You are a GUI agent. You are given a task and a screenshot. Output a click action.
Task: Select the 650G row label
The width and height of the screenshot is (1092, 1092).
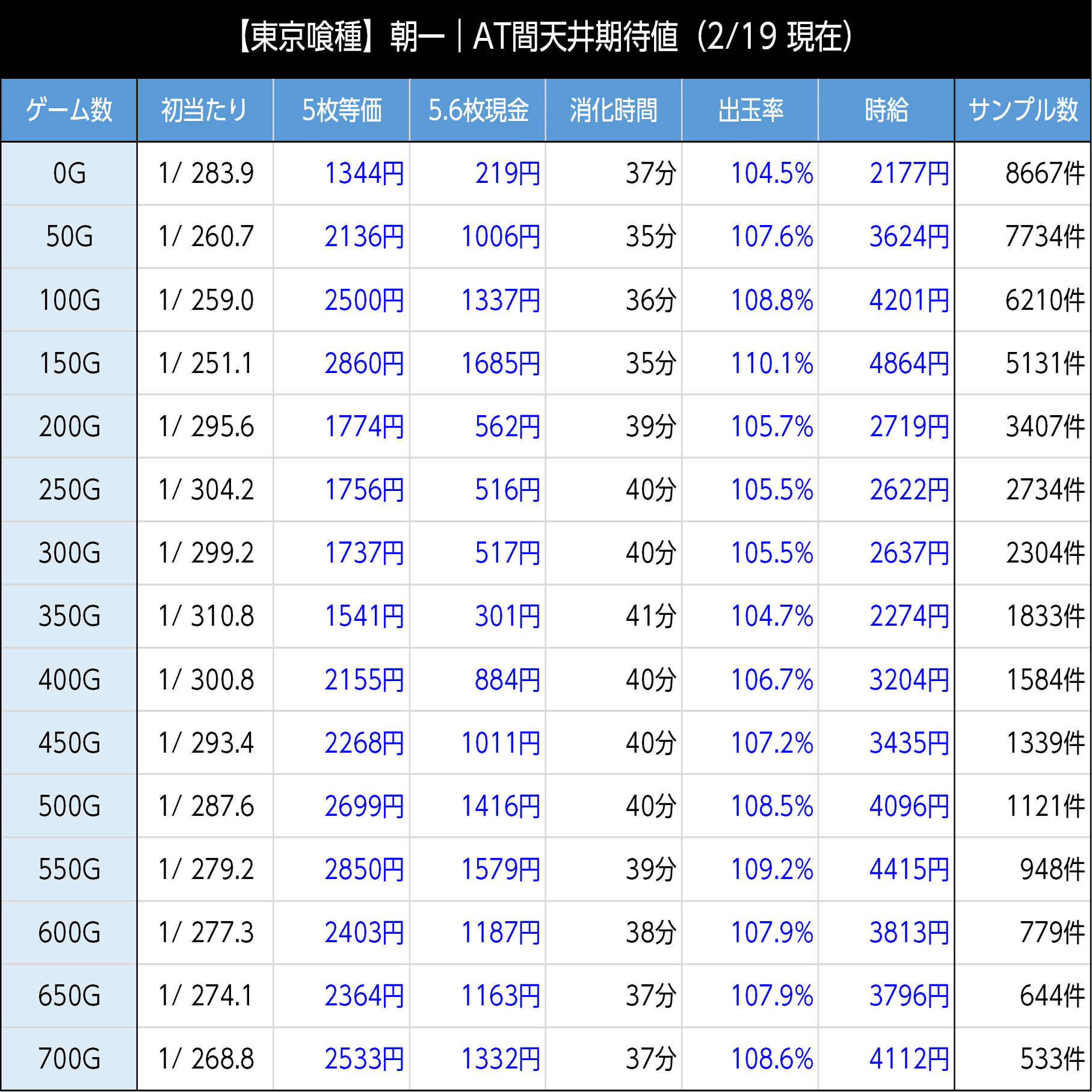(69, 996)
